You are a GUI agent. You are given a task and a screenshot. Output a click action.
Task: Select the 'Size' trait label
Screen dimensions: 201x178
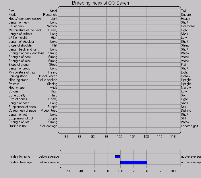(x=11, y=11)
